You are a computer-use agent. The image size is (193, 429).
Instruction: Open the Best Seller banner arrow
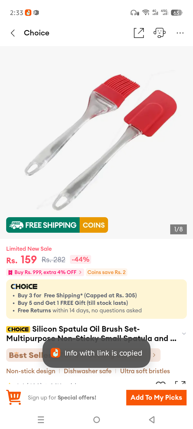coord(154,355)
